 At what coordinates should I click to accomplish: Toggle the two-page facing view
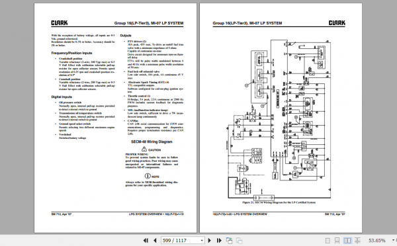[347, 240]
